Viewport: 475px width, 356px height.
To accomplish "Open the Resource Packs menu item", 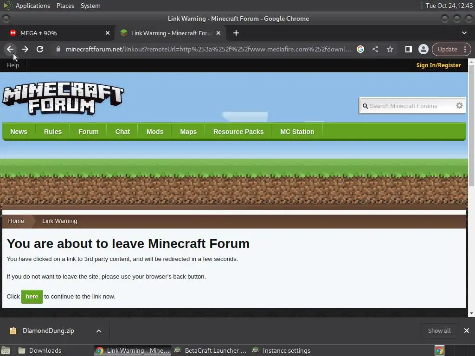I will (x=238, y=132).
